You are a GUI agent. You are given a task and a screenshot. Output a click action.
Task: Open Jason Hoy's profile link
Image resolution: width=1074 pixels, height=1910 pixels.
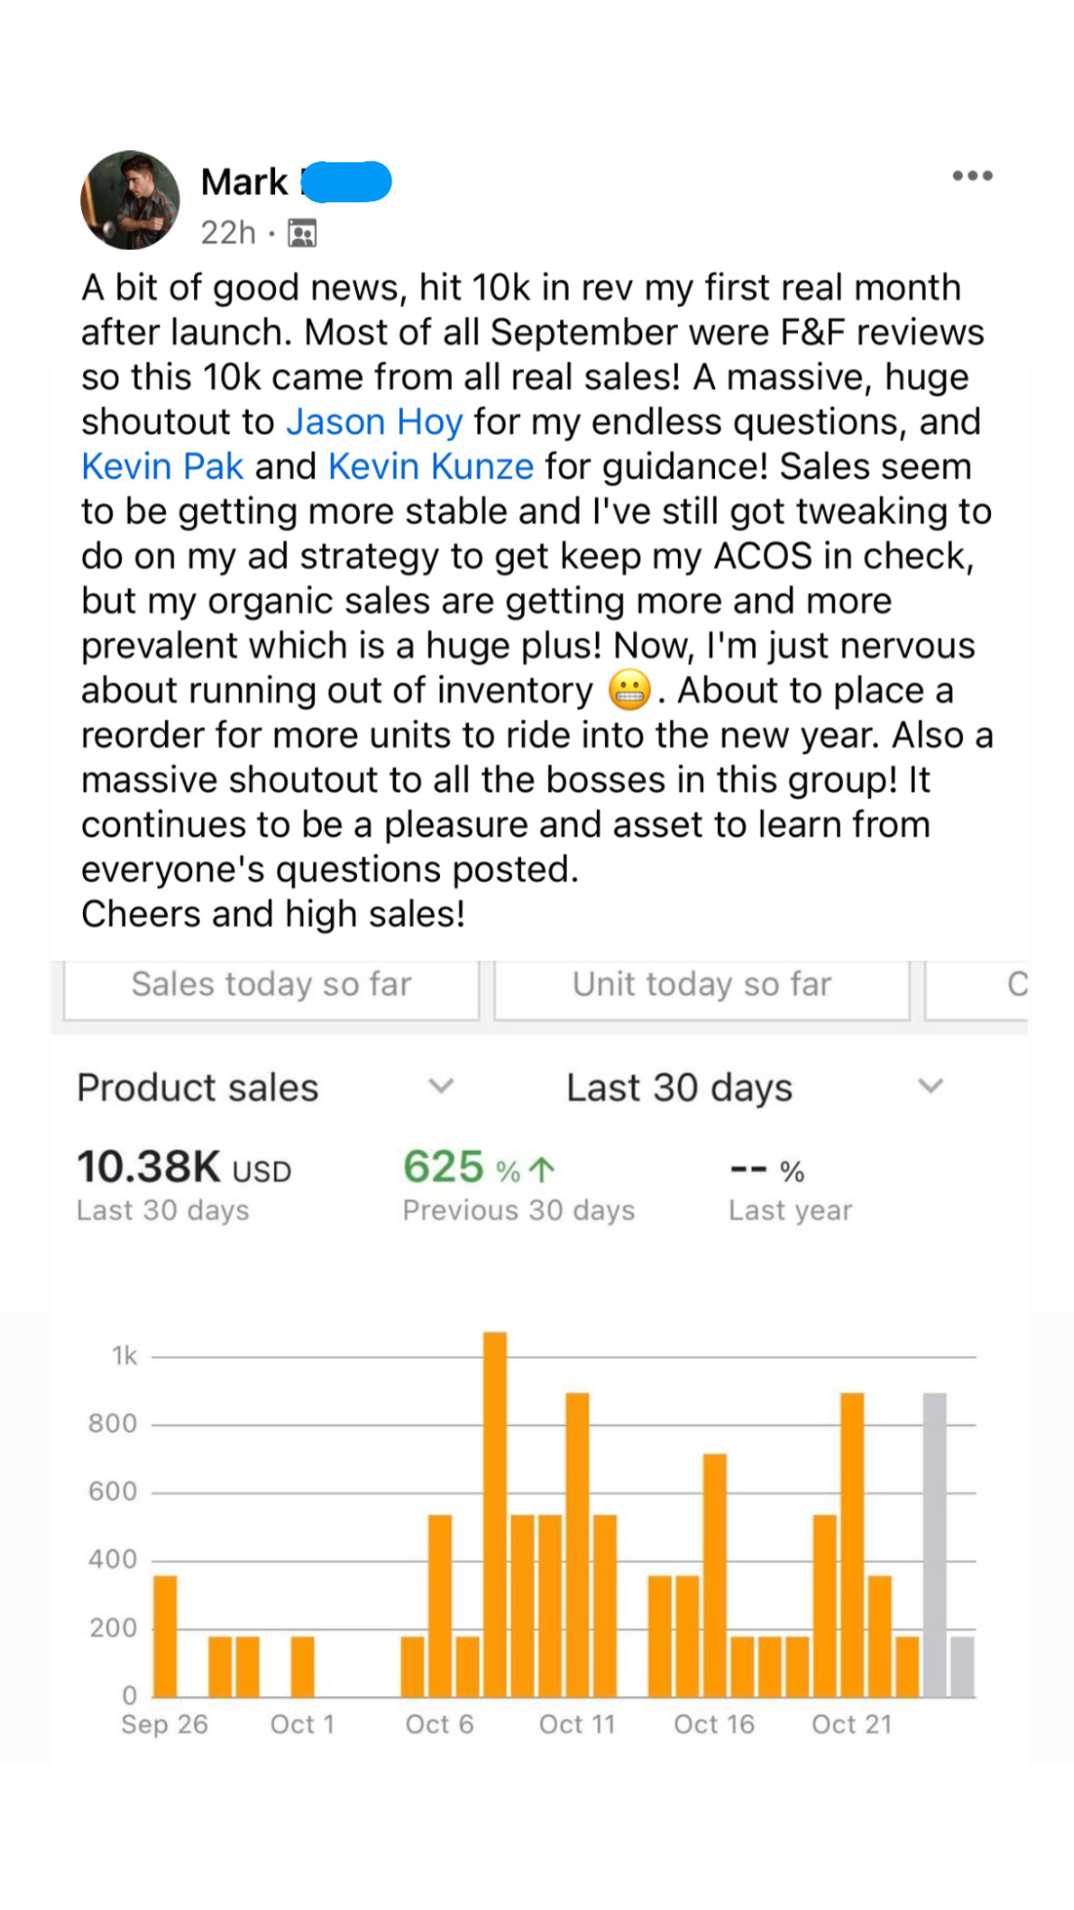pos(374,422)
